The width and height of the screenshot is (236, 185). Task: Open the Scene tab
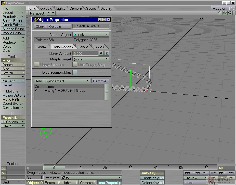(91, 8)
